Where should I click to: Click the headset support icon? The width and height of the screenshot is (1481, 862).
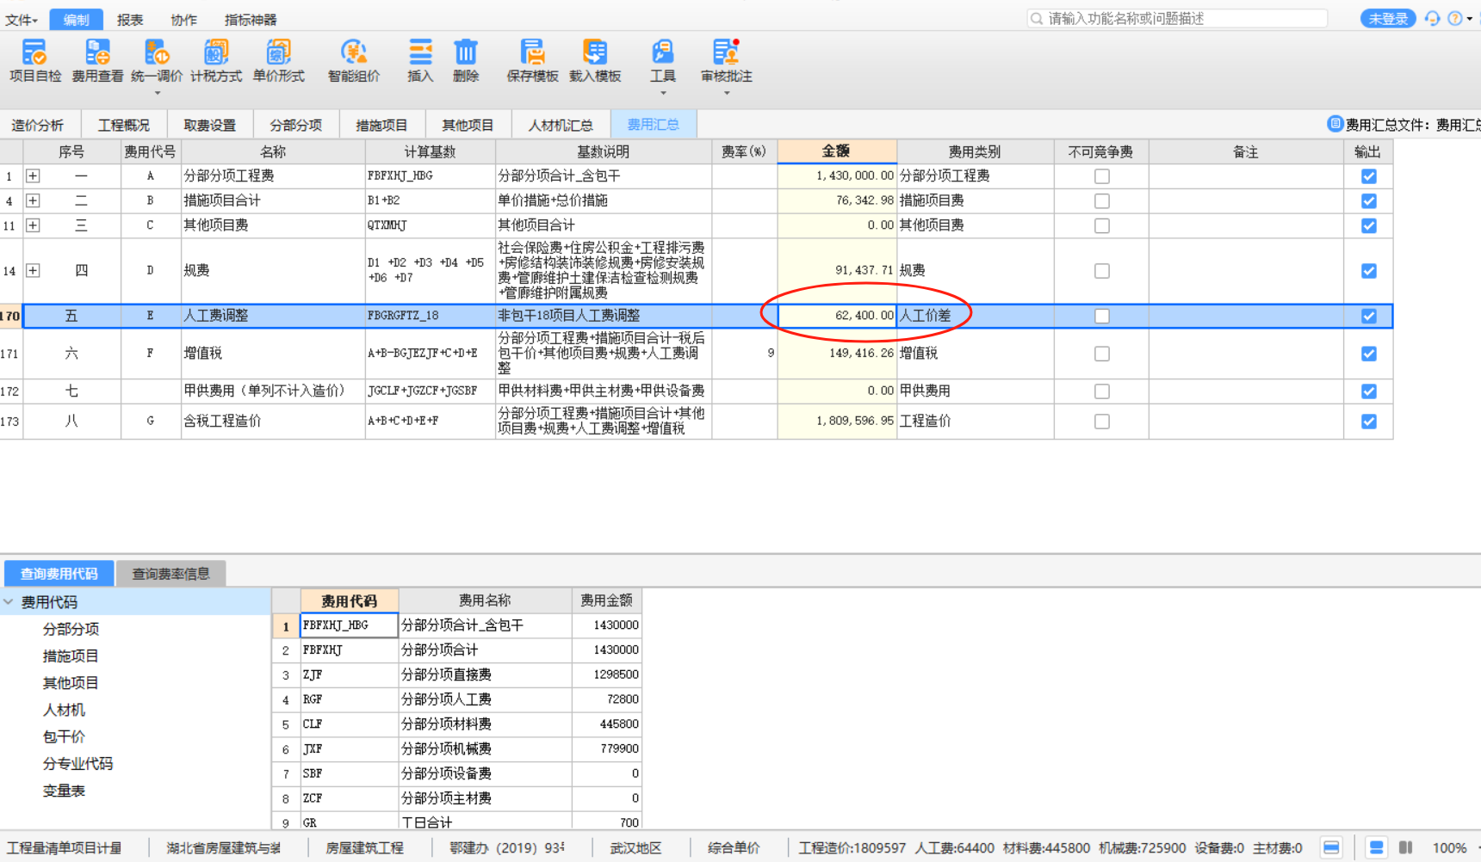tap(1432, 18)
